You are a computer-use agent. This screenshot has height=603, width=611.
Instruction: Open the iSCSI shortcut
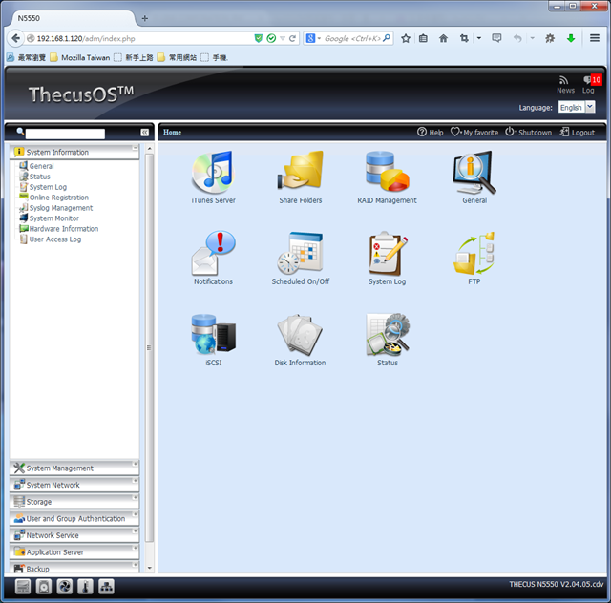pos(213,334)
